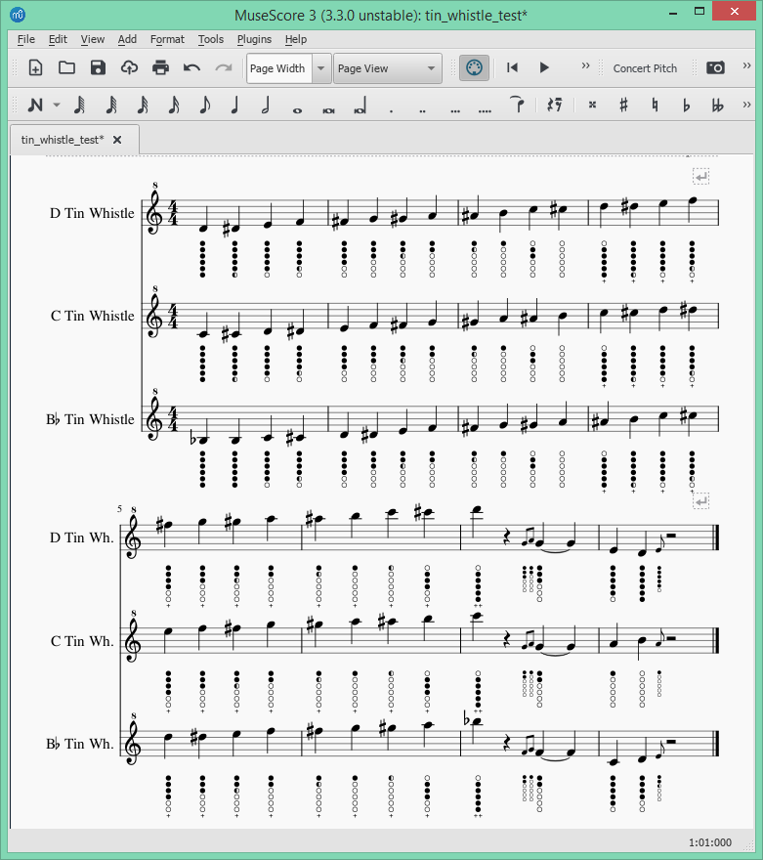Open the note input mode dropdown arrow
Viewport: 763px width, 860px height.
[x=57, y=105]
